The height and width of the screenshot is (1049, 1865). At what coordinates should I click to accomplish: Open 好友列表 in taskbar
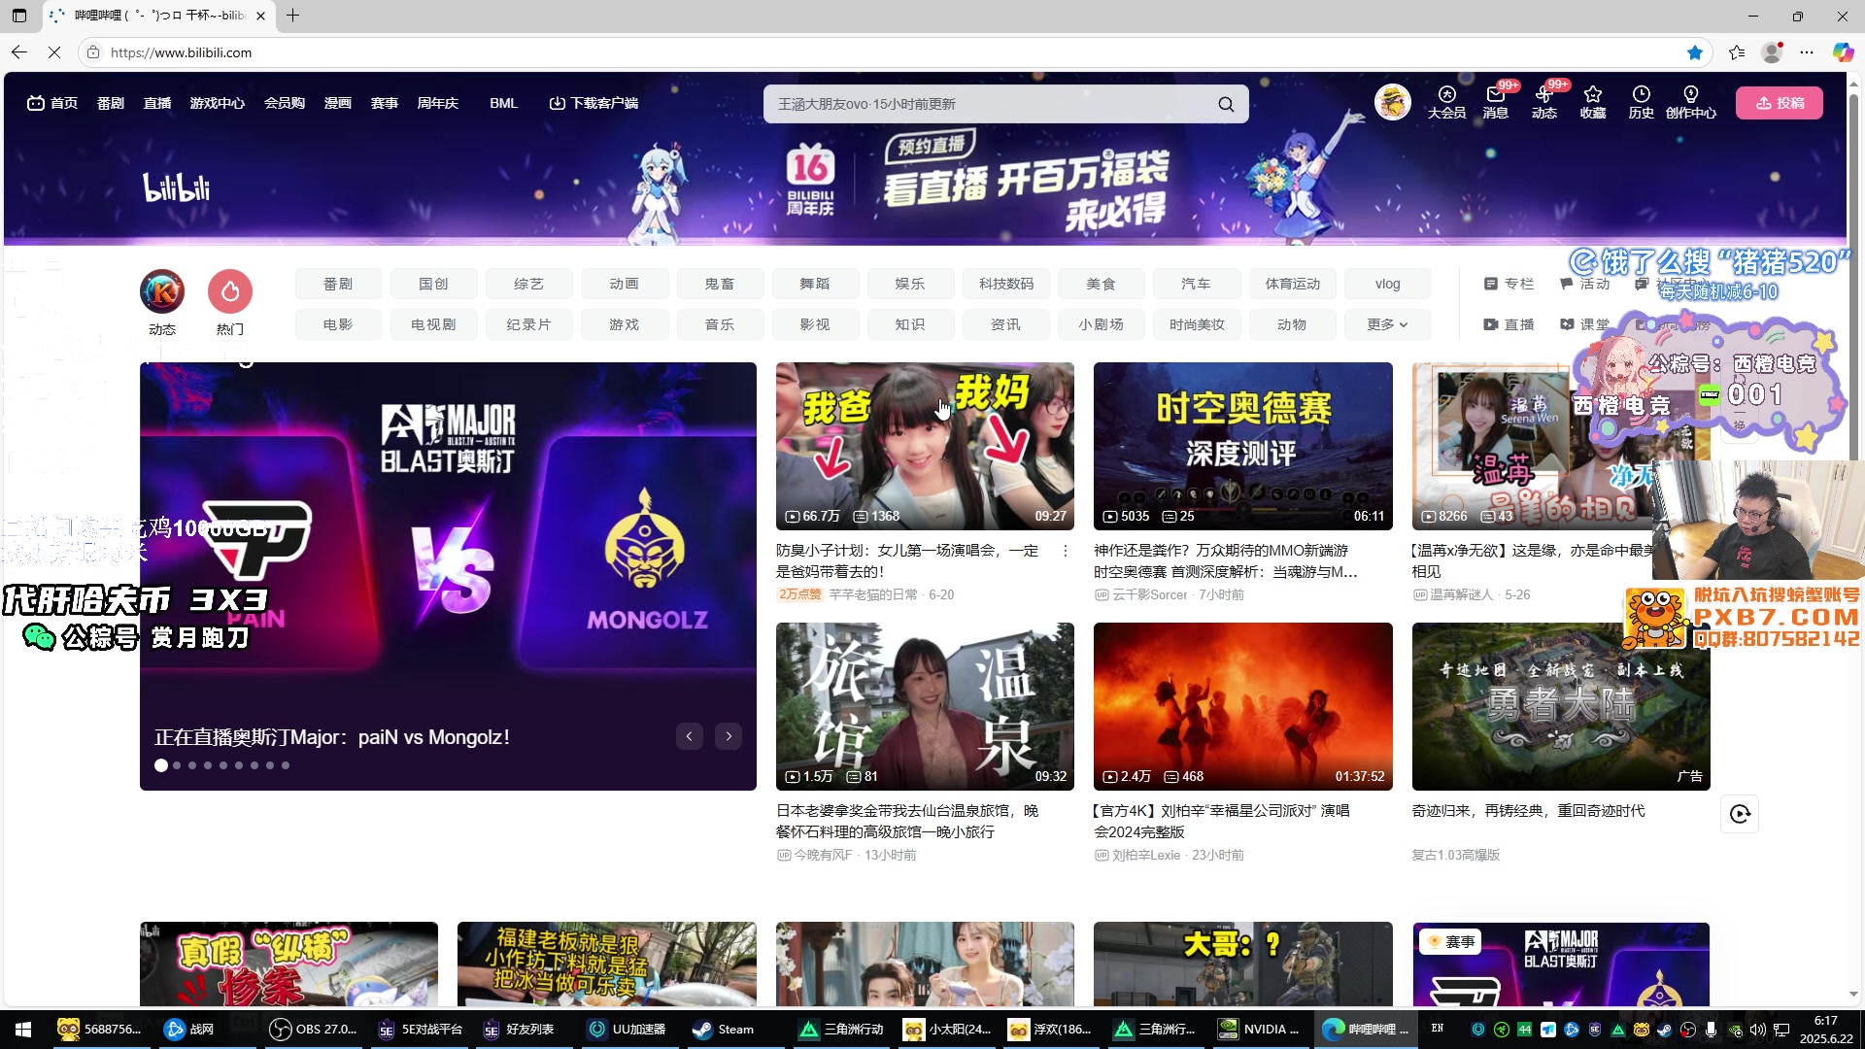click(520, 1030)
